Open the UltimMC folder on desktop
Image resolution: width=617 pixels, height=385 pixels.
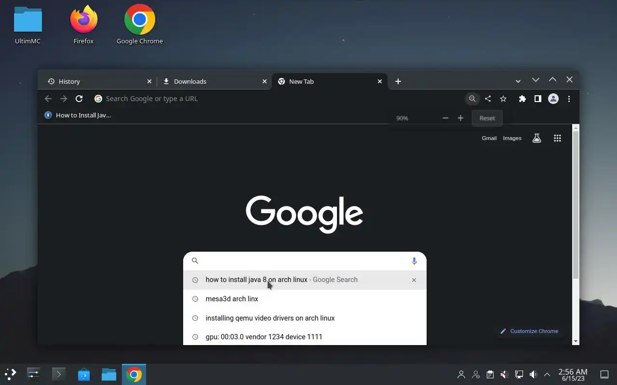tap(28, 25)
